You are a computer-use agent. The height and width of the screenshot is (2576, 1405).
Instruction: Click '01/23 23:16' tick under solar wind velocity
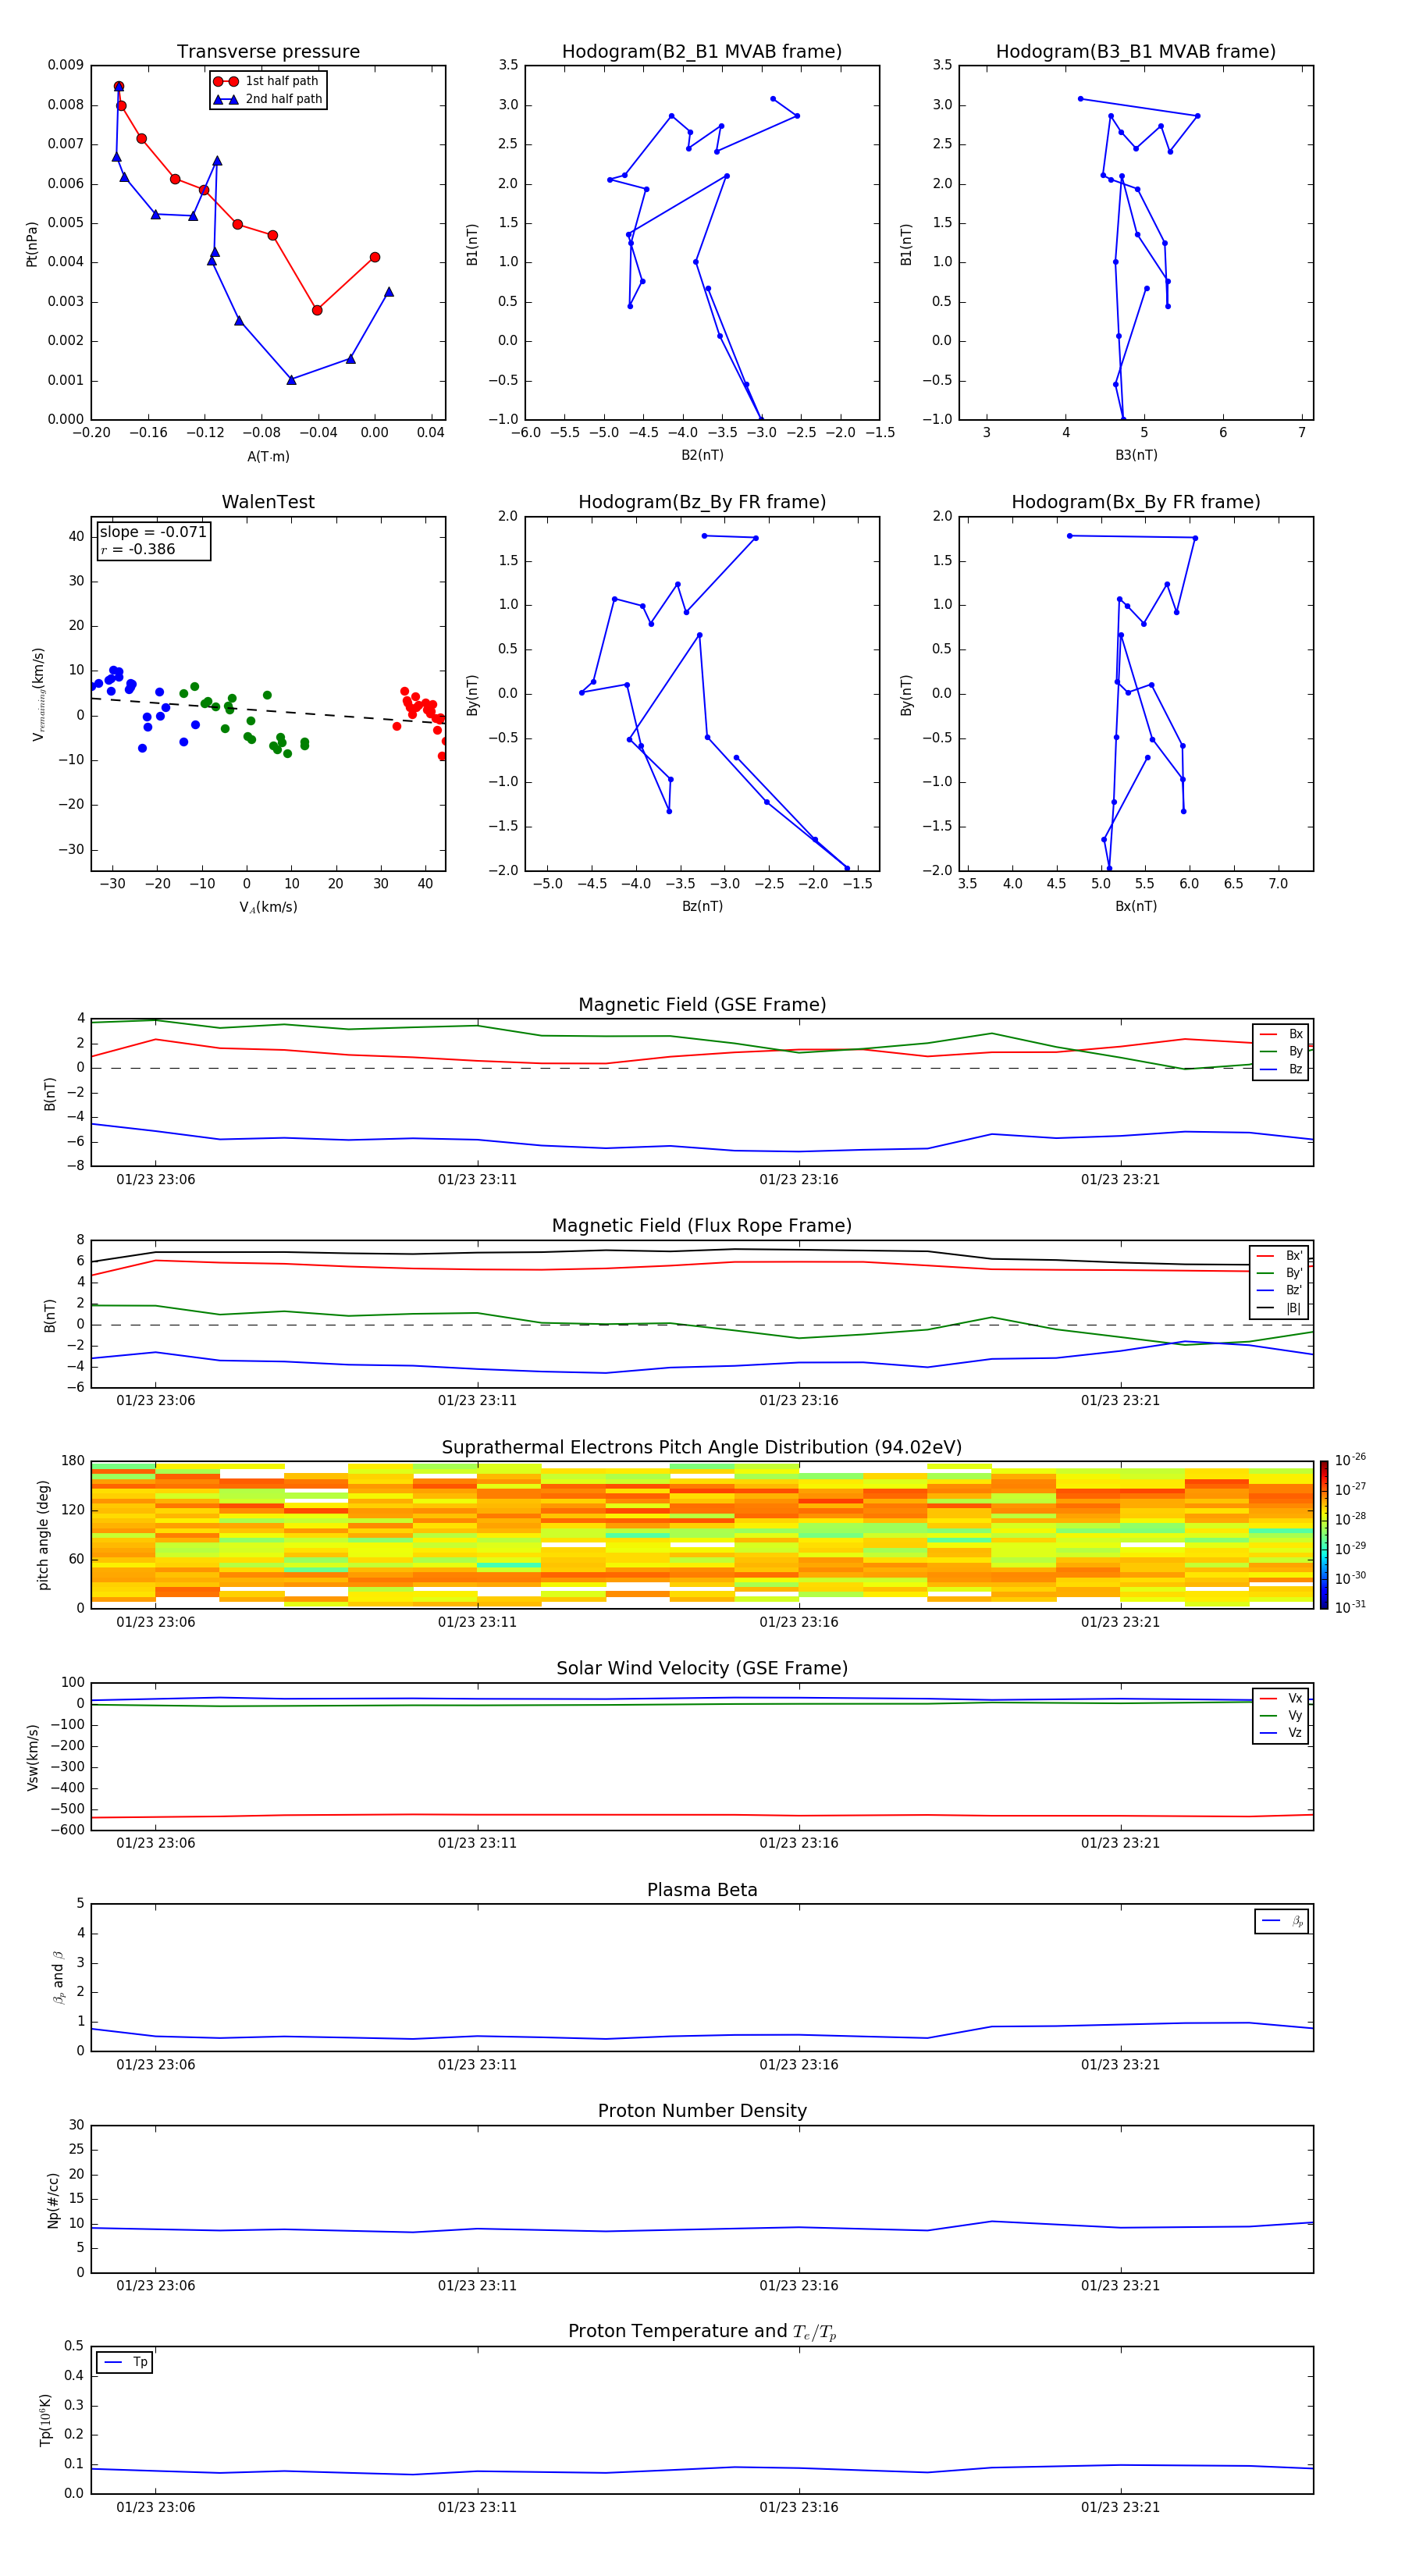coord(799,1843)
